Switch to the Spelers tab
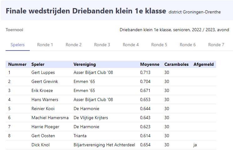The image size is (233, 150). tap(18, 45)
